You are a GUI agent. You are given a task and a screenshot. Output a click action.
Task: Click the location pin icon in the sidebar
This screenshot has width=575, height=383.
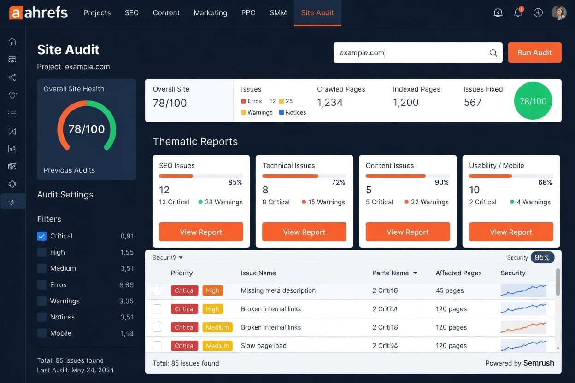[12, 95]
